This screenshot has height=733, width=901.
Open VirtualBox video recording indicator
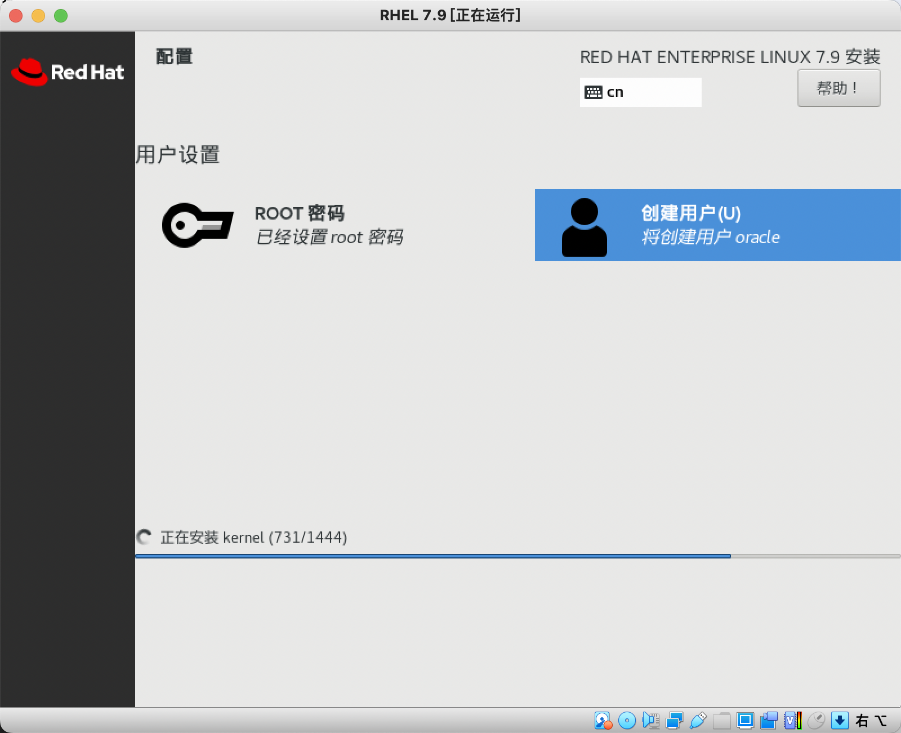769,720
